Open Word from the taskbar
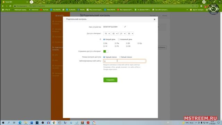The width and height of the screenshot is (222, 125). pyautogui.click(x=31, y=123)
